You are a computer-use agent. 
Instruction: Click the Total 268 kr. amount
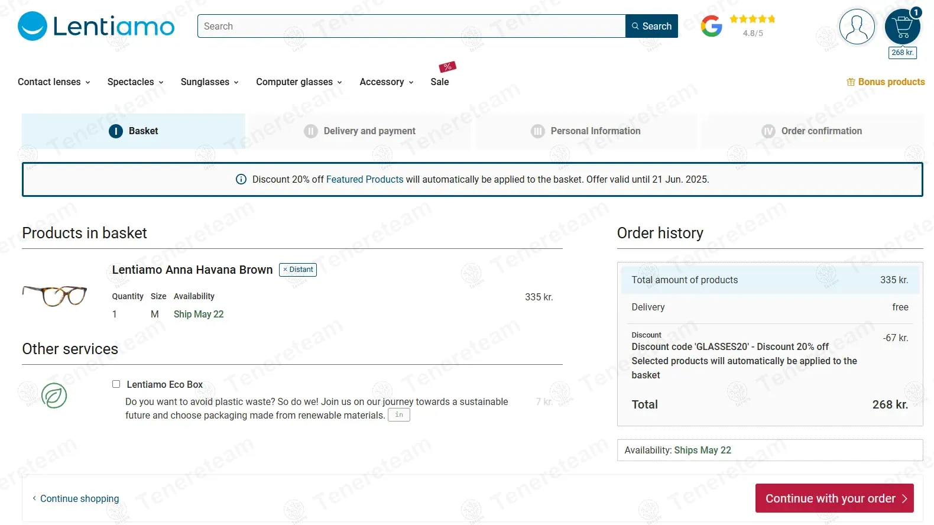tap(890, 405)
